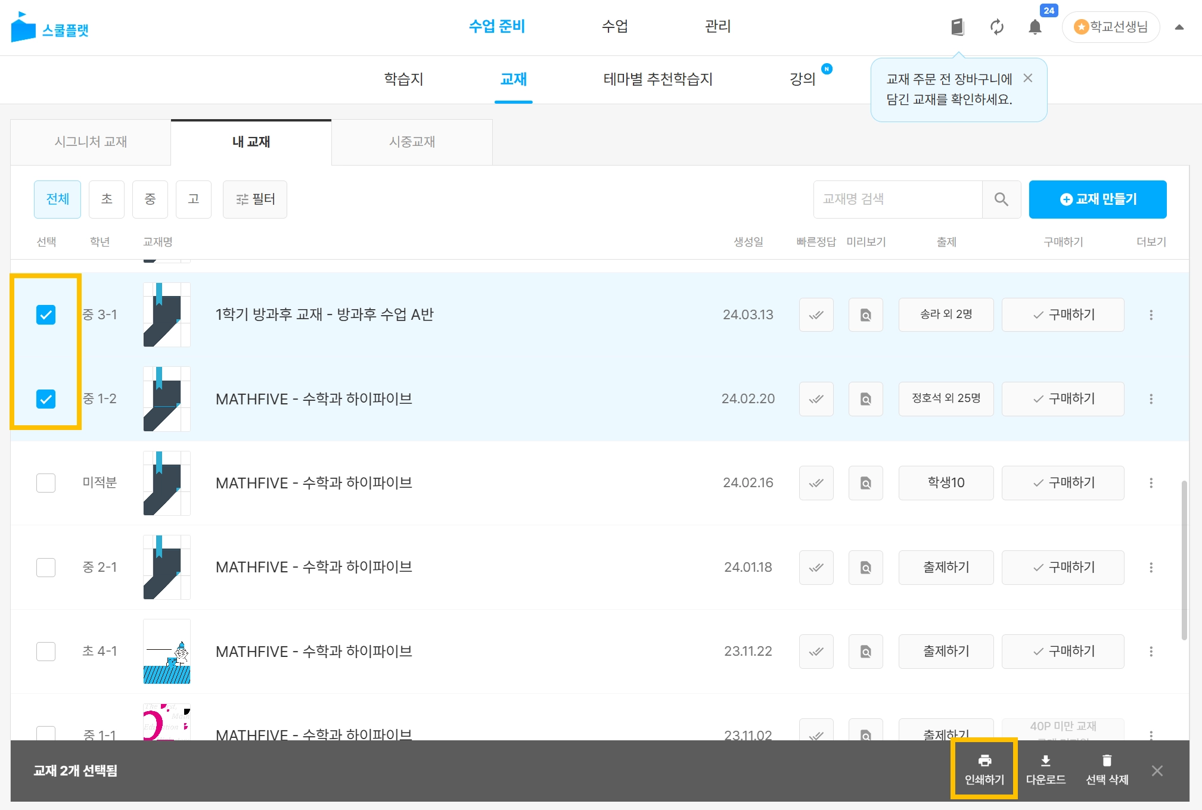Click 출제하기 for the 중 2-1 textbook
The image size is (1202, 810).
click(946, 568)
